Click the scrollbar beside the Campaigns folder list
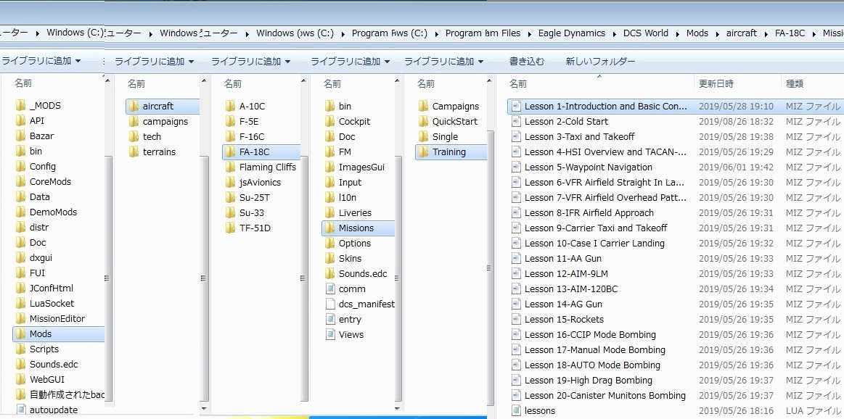This screenshot has width=844, height=419. coord(491,267)
